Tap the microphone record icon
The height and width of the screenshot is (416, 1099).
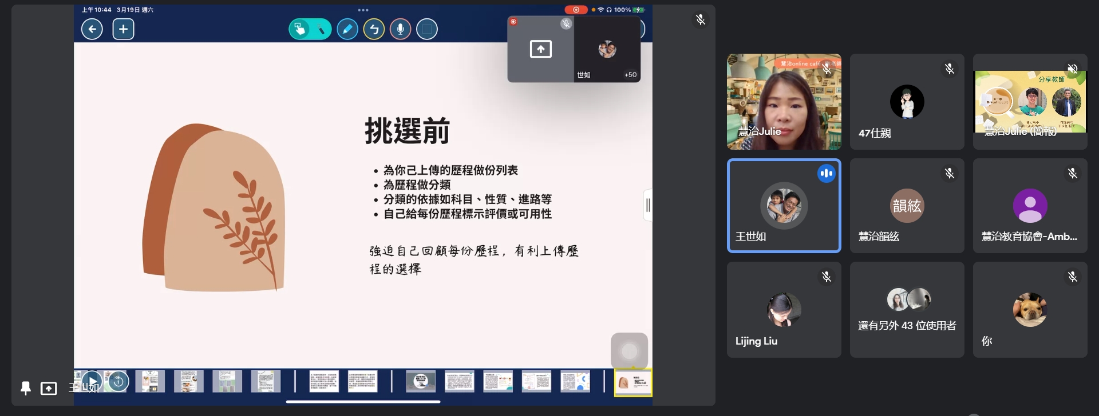point(401,29)
